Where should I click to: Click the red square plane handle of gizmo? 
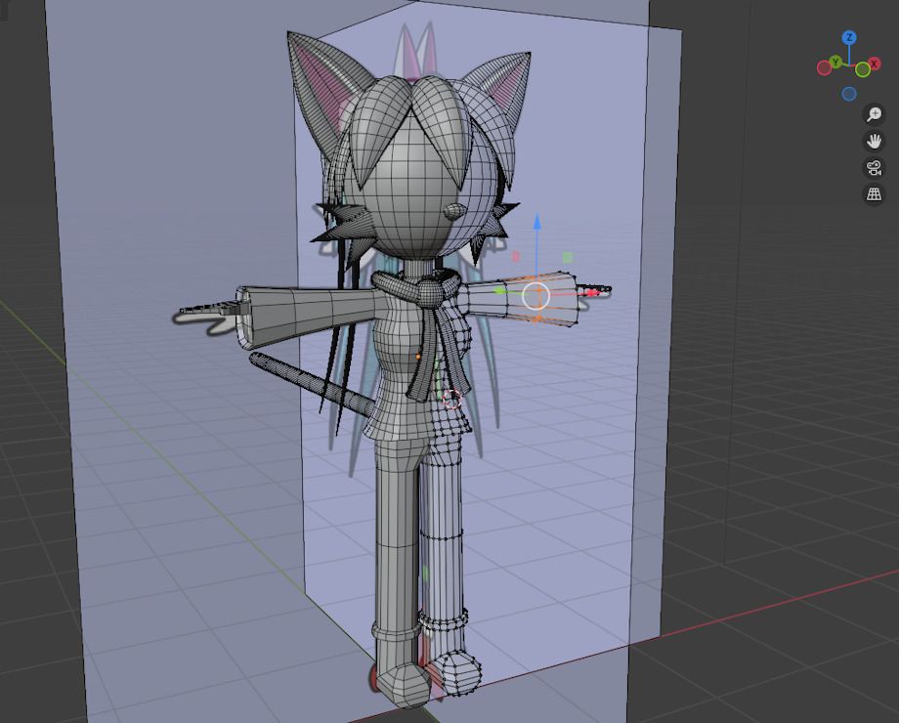tap(516, 256)
